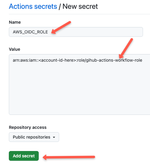
Task: Open the Actions secrets breadcrumb link
Action: pos(33,6)
